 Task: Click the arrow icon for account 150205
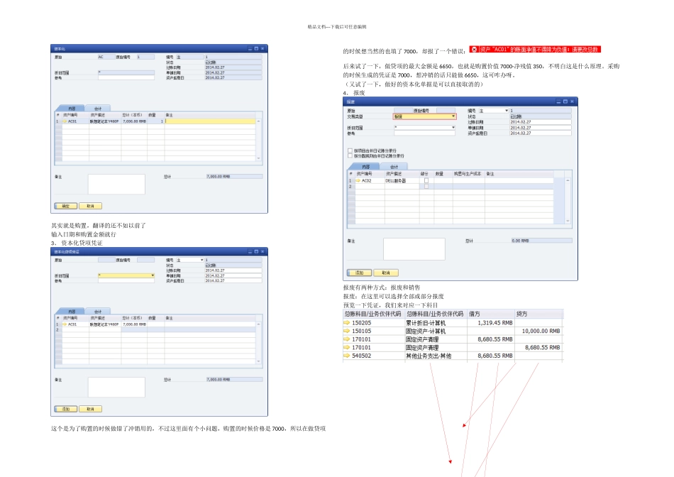(x=346, y=322)
